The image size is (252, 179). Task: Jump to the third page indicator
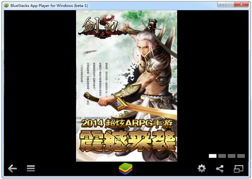(x=231, y=156)
